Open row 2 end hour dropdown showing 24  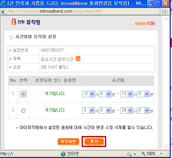(127, 111)
